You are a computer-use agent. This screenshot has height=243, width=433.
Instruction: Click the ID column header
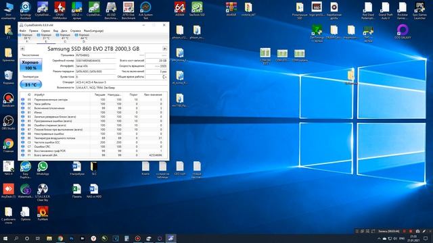coord(29,94)
